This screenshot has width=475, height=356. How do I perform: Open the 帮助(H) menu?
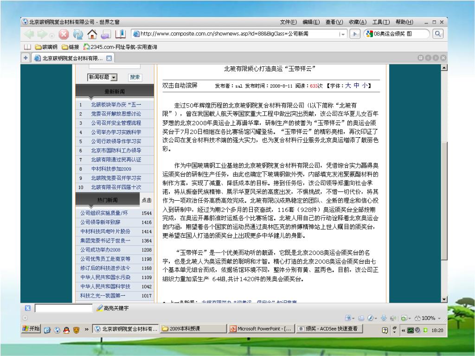tap(404, 22)
